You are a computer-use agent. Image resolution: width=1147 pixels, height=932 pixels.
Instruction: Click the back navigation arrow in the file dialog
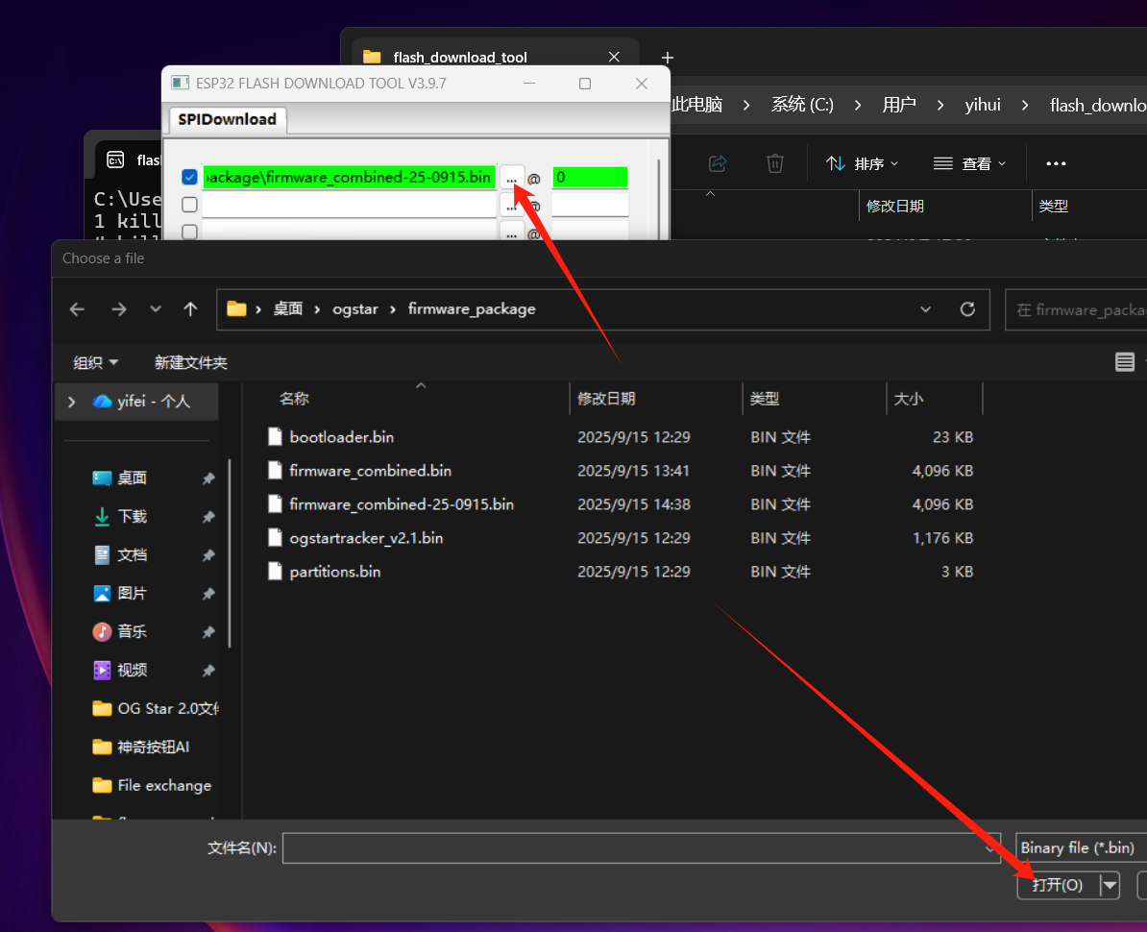click(x=77, y=309)
